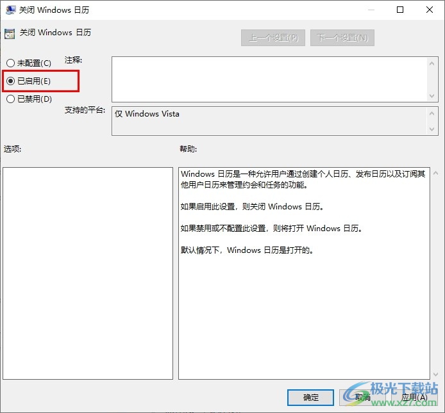Confirm with the 确定 button
The image size is (445, 413).
(x=310, y=398)
